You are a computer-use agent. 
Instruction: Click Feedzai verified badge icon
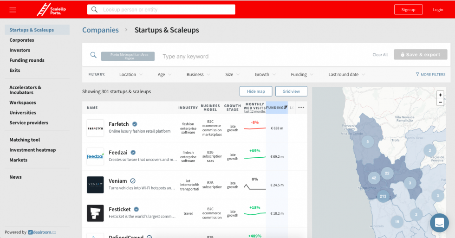[x=133, y=153]
